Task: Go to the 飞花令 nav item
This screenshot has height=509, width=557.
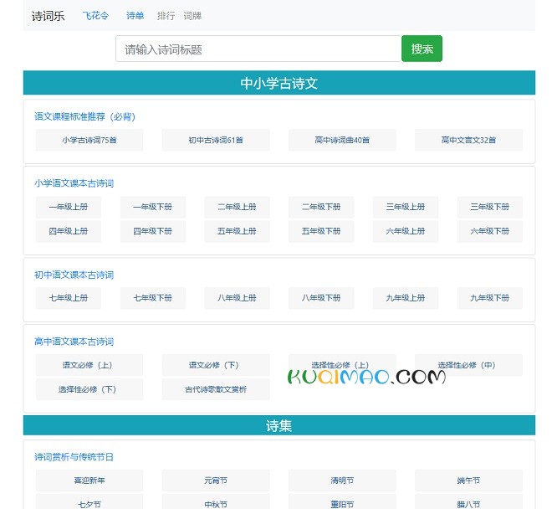Action: pos(95,16)
